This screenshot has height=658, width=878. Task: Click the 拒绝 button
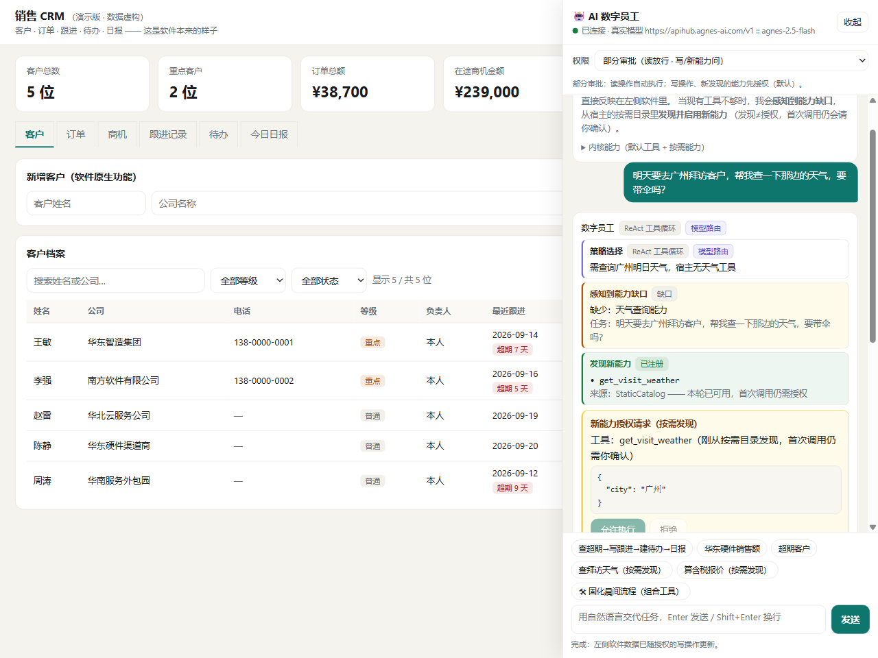tap(669, 526)
